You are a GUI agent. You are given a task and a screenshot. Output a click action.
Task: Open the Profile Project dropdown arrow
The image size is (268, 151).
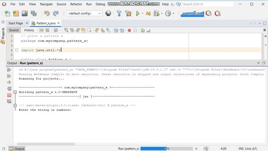tap(162, 13)
